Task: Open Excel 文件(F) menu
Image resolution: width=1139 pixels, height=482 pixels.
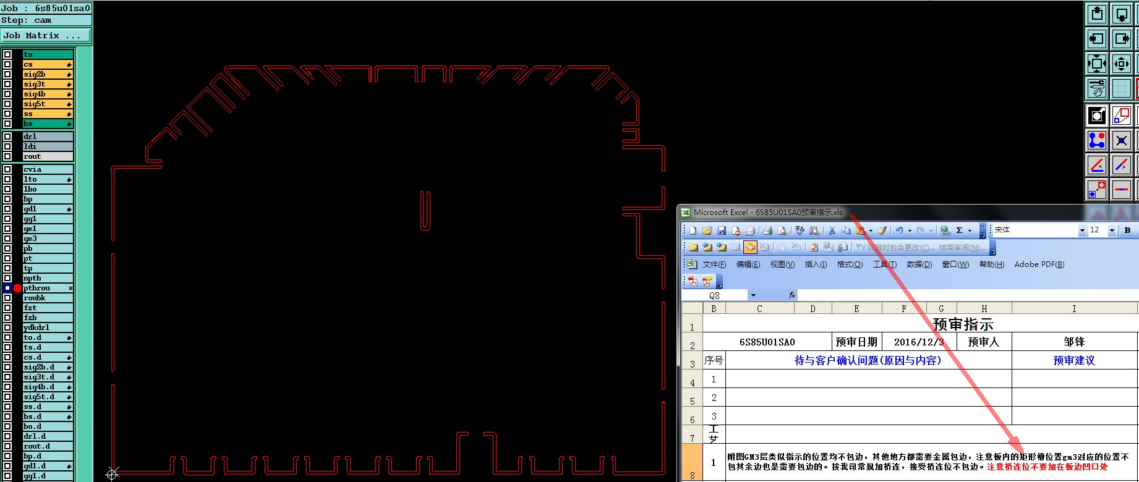Action: (x=715, y=264)
